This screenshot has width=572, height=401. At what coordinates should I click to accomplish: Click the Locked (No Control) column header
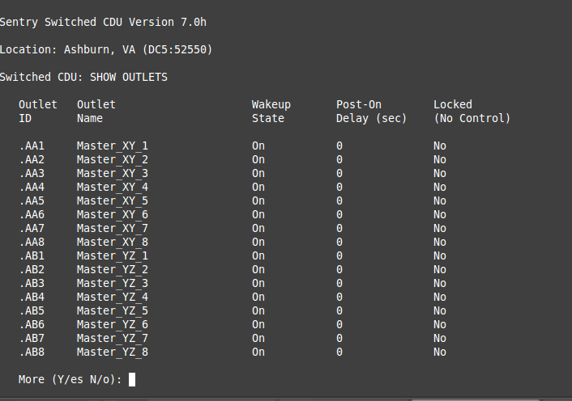[x=472, y=112]
